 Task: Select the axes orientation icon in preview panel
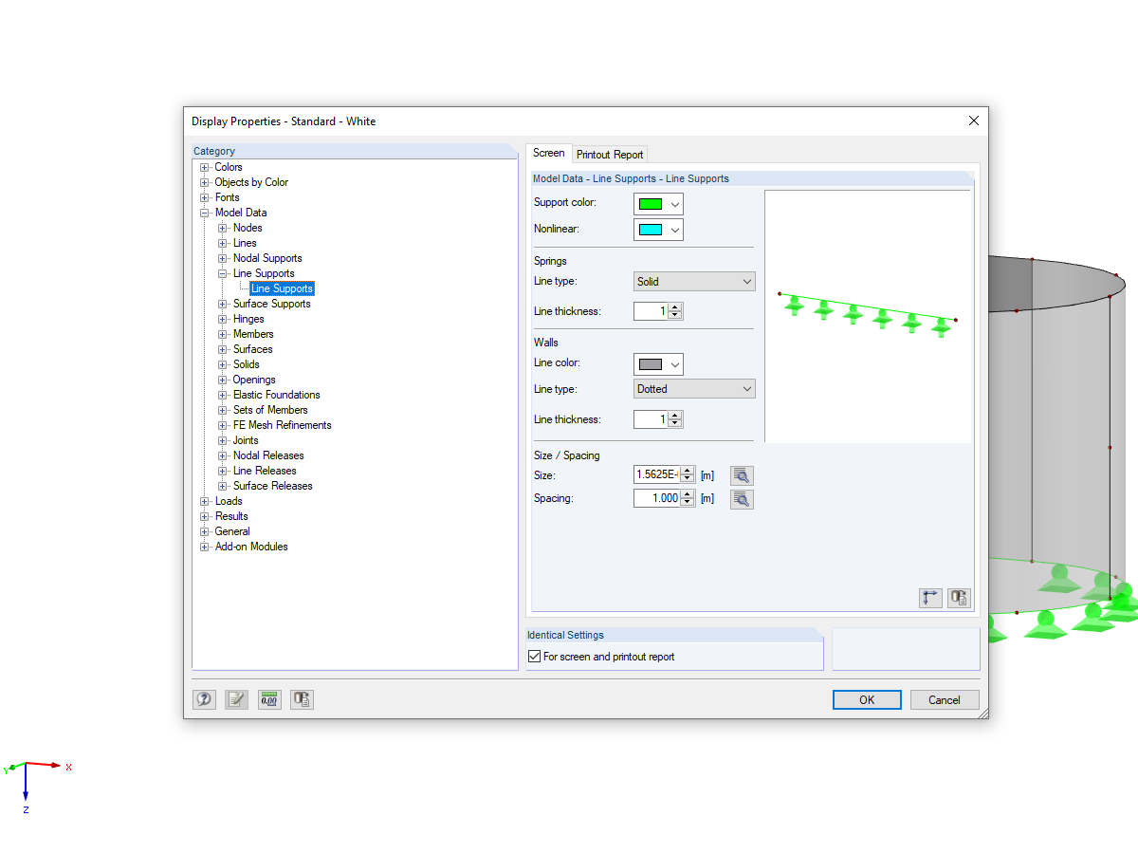point(930,598)
